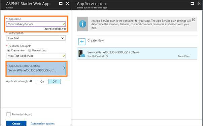
Task: Open external link icon in info banner
Action: click(x=194, y=20)
